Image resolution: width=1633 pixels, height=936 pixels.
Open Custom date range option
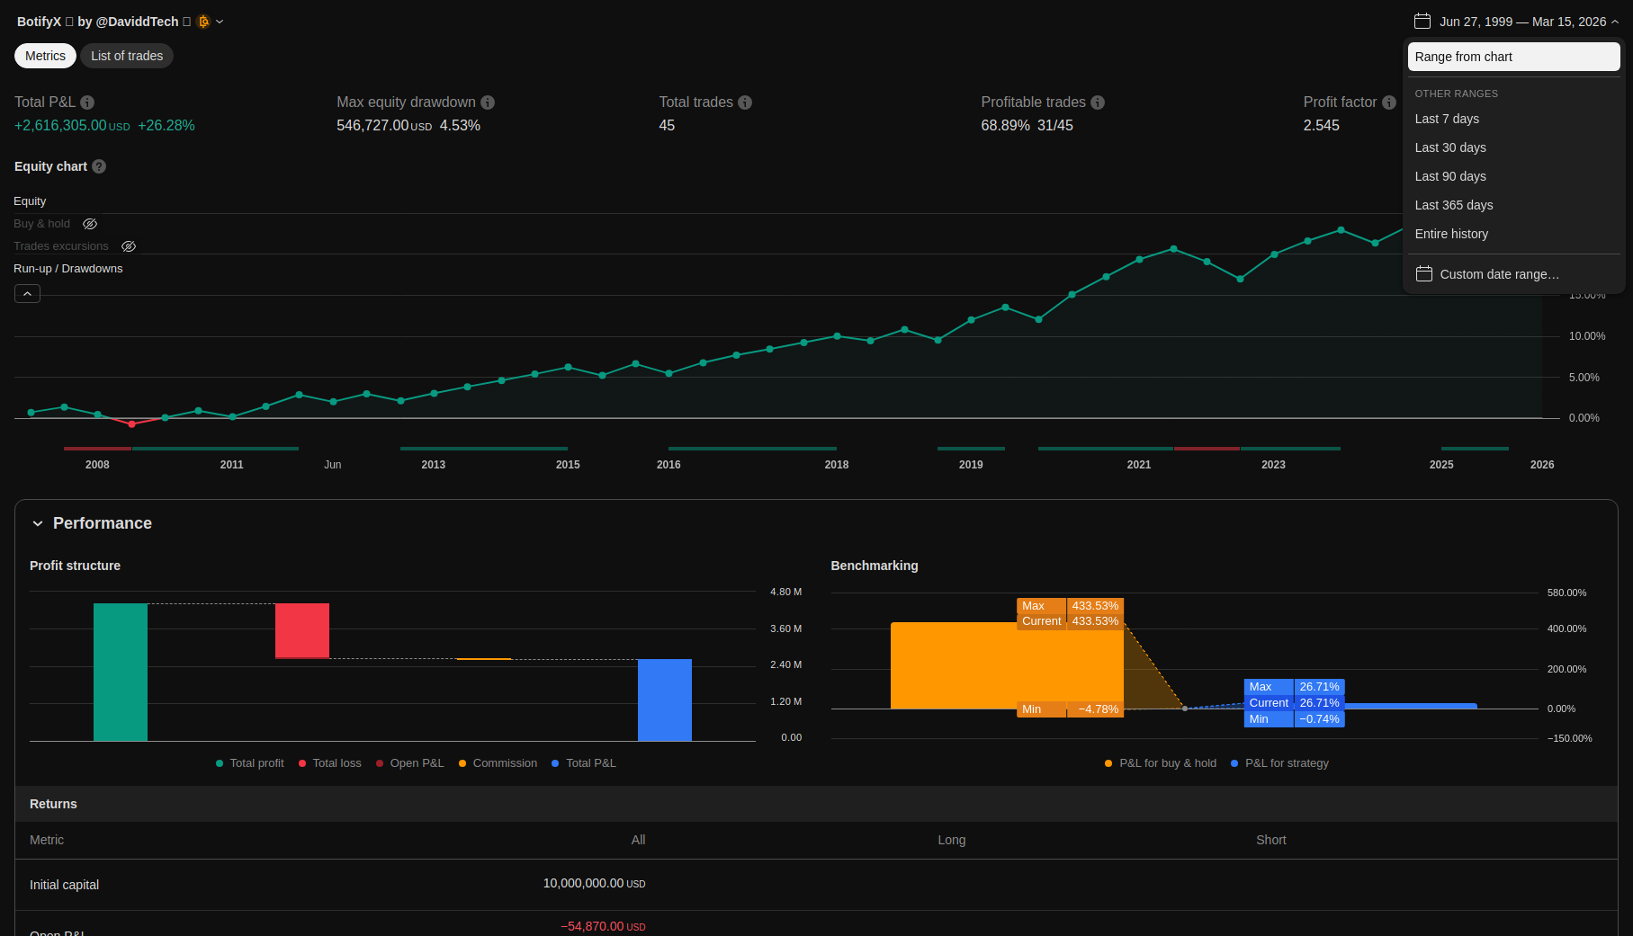click(x=1498, y=274)
